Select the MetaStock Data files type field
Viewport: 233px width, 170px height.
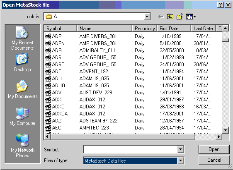point(130,160)
